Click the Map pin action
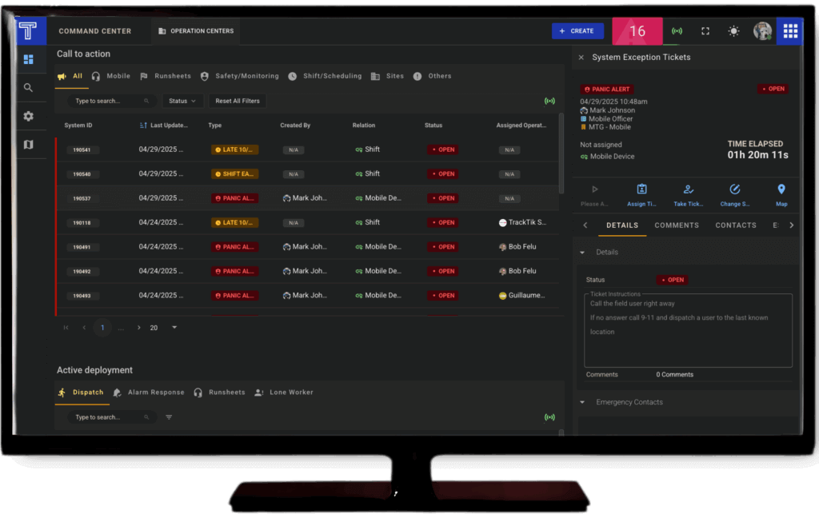The width and height of the screenshot is (819, 514). [781, 195]
